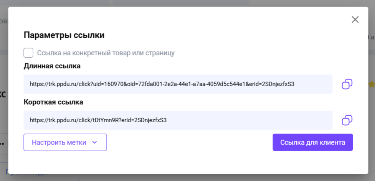Click the yellow star behind the dialog
The image size is (375, 181).
[371, 84]
